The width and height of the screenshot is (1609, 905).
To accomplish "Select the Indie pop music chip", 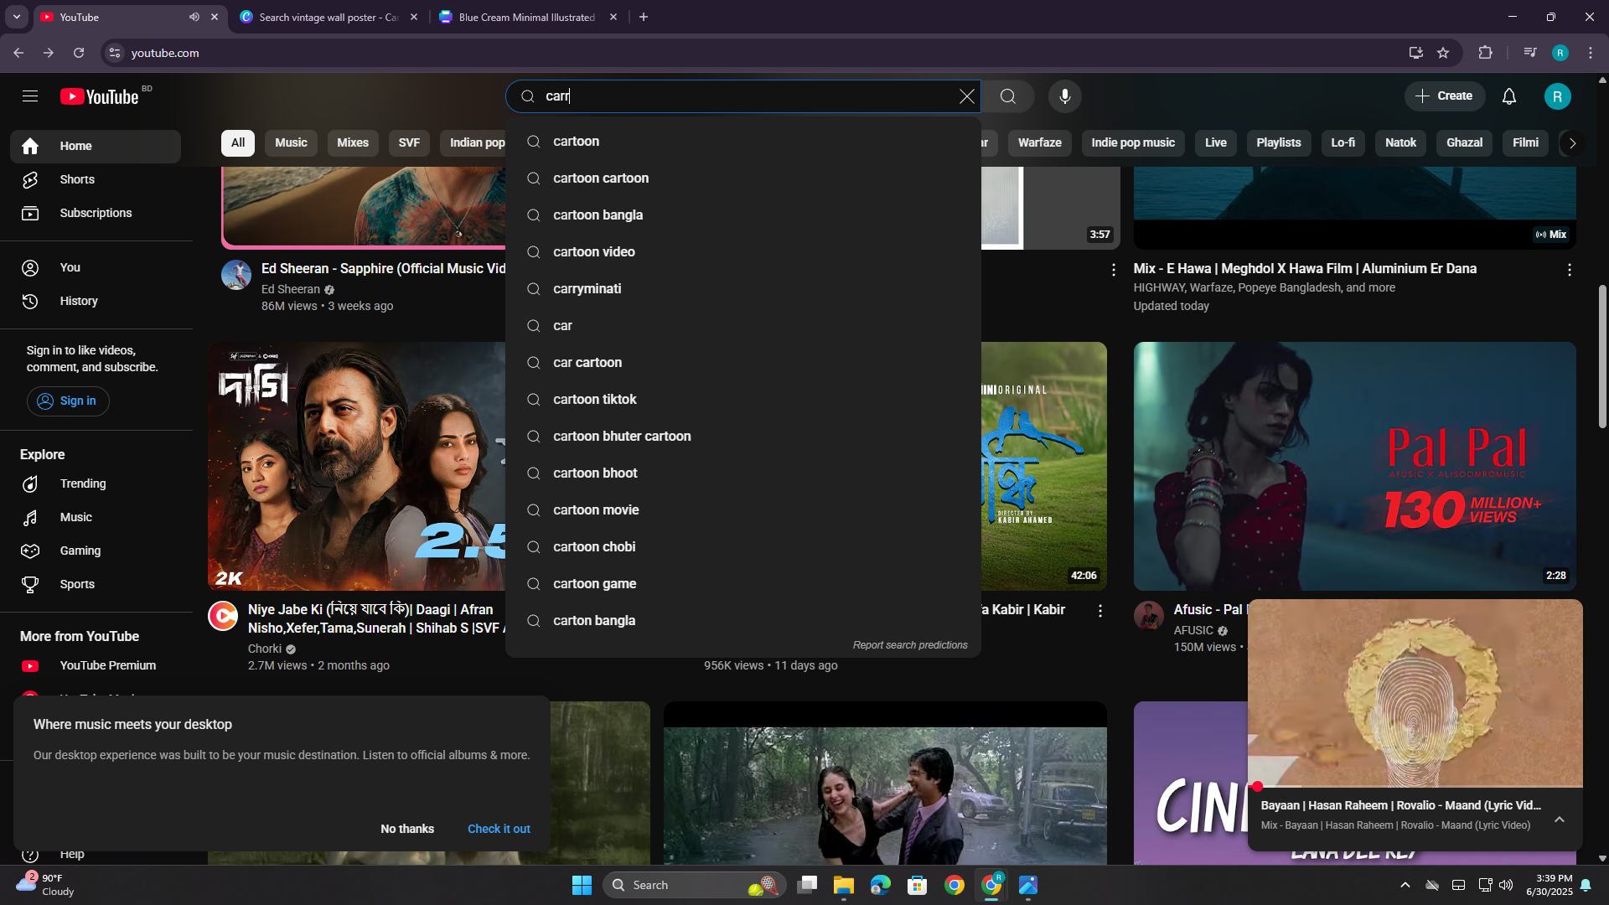I will pos(1133,142).
